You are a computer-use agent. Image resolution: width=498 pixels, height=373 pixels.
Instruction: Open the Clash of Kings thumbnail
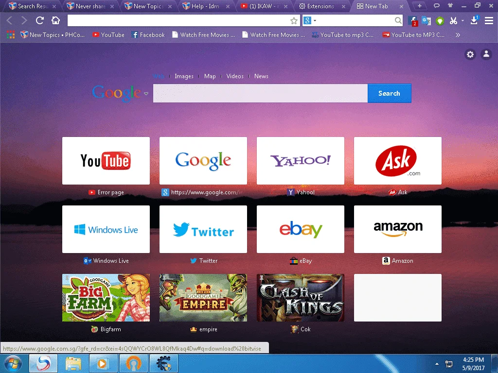click(301, 298)
